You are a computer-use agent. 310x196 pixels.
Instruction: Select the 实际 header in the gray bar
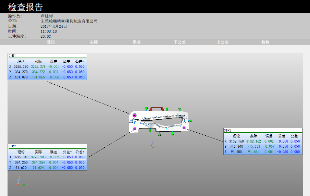[94, 42]
